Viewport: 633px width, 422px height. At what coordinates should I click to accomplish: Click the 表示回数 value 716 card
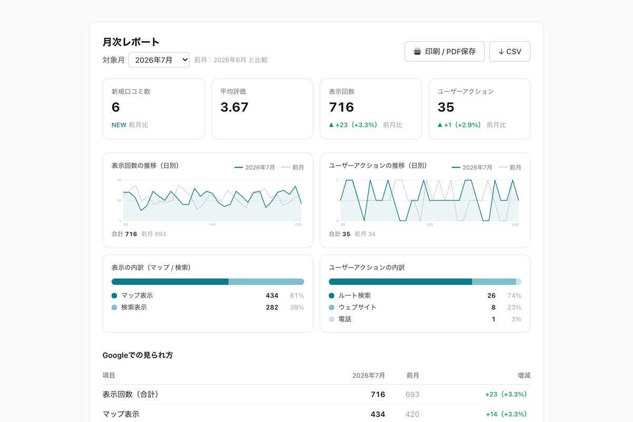341,107
